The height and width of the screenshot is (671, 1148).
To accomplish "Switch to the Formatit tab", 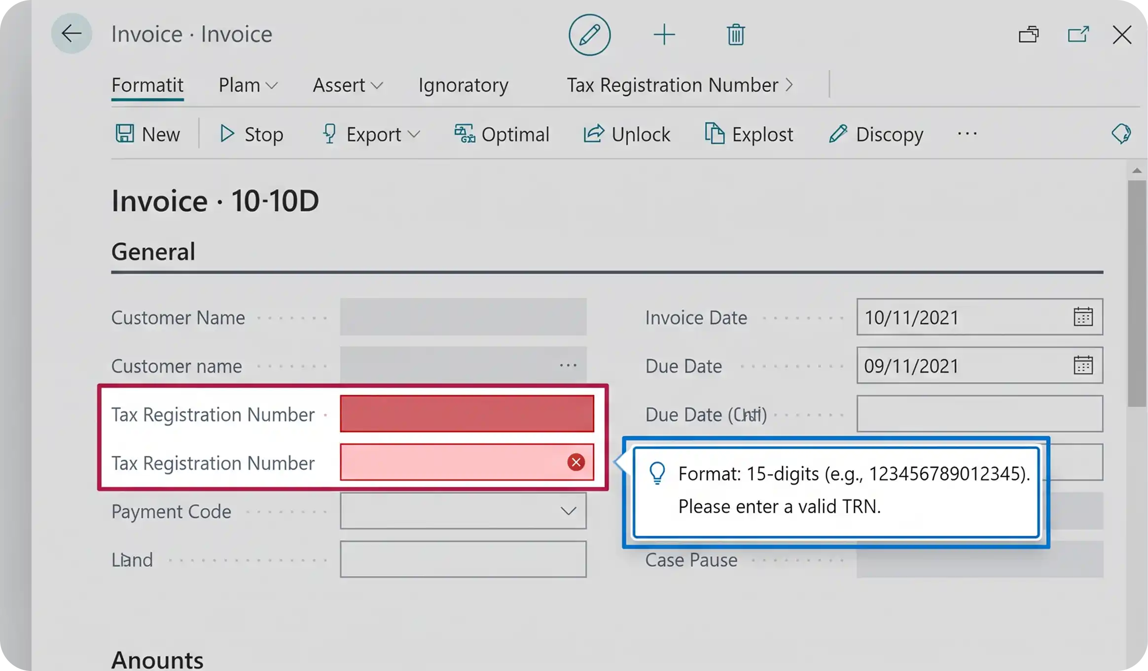I will 147,85.
